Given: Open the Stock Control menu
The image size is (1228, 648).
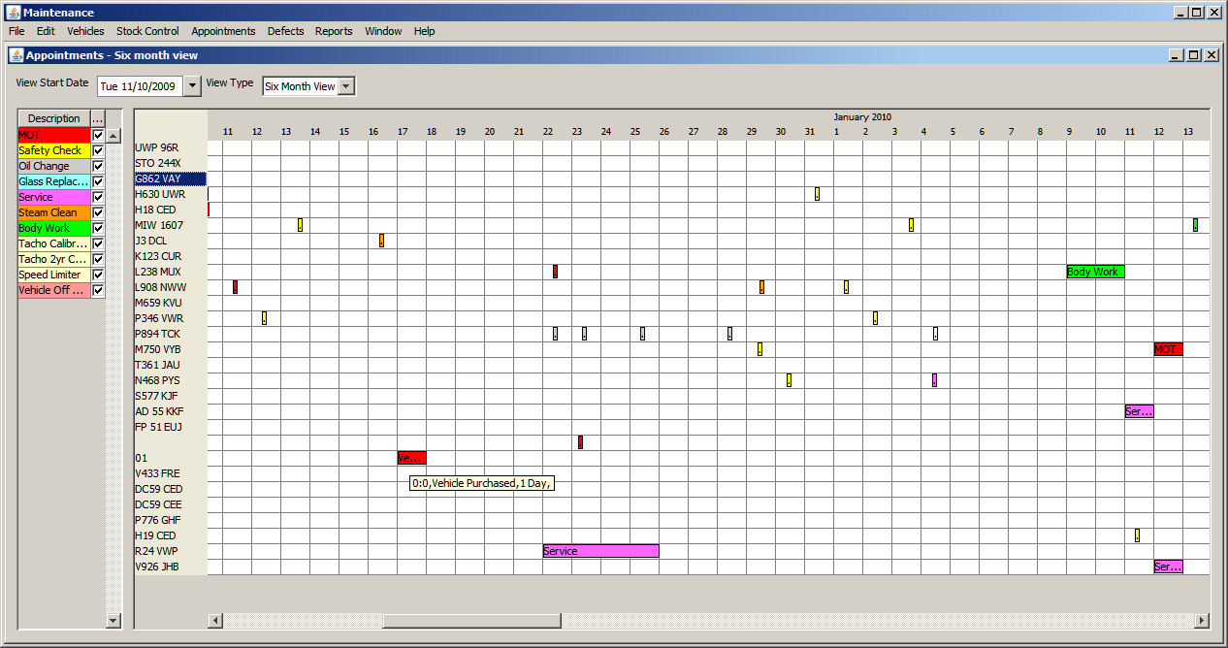Looking at the screenshot, I should click(147, 31).
